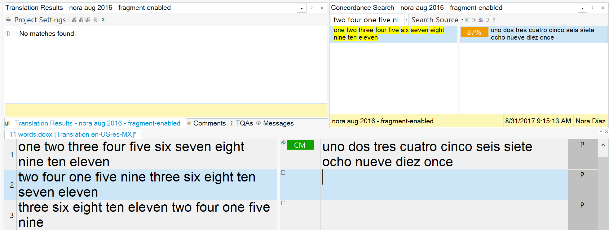Click the delete translation unit icon in Concordance
The height and width of the screenshot is (230, 609).
pyautogui.click(x=481, y=20)
